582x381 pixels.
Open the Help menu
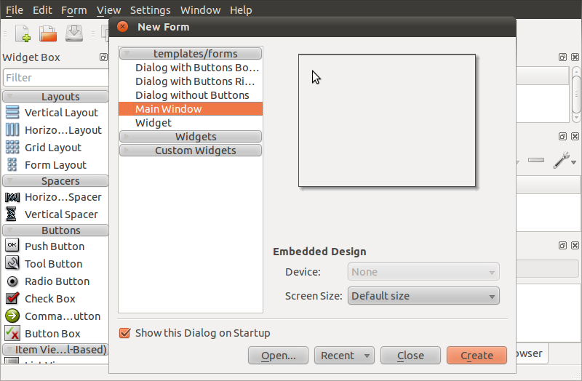[241, 10]
